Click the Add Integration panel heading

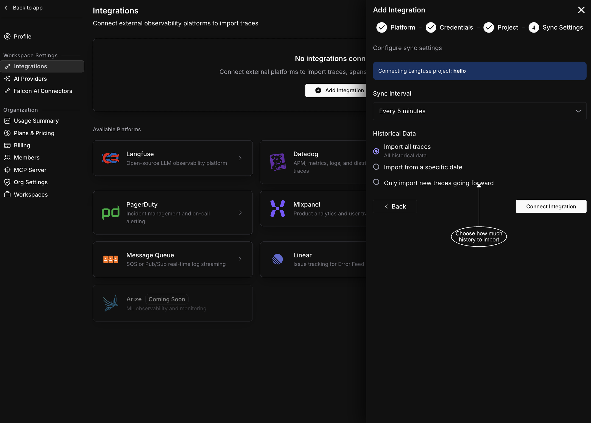(399, 10)
